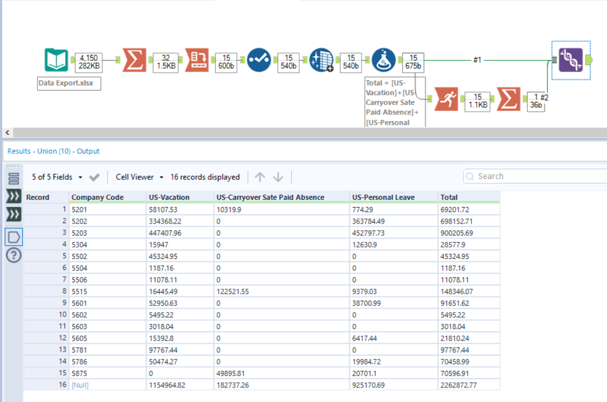The image size is (607, 402).
Task: Open the Data Cleansing tool with sparkles
Action: pyautogui.click(x=322, y=59)
